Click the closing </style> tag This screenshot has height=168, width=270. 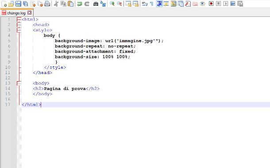[55, 67]
